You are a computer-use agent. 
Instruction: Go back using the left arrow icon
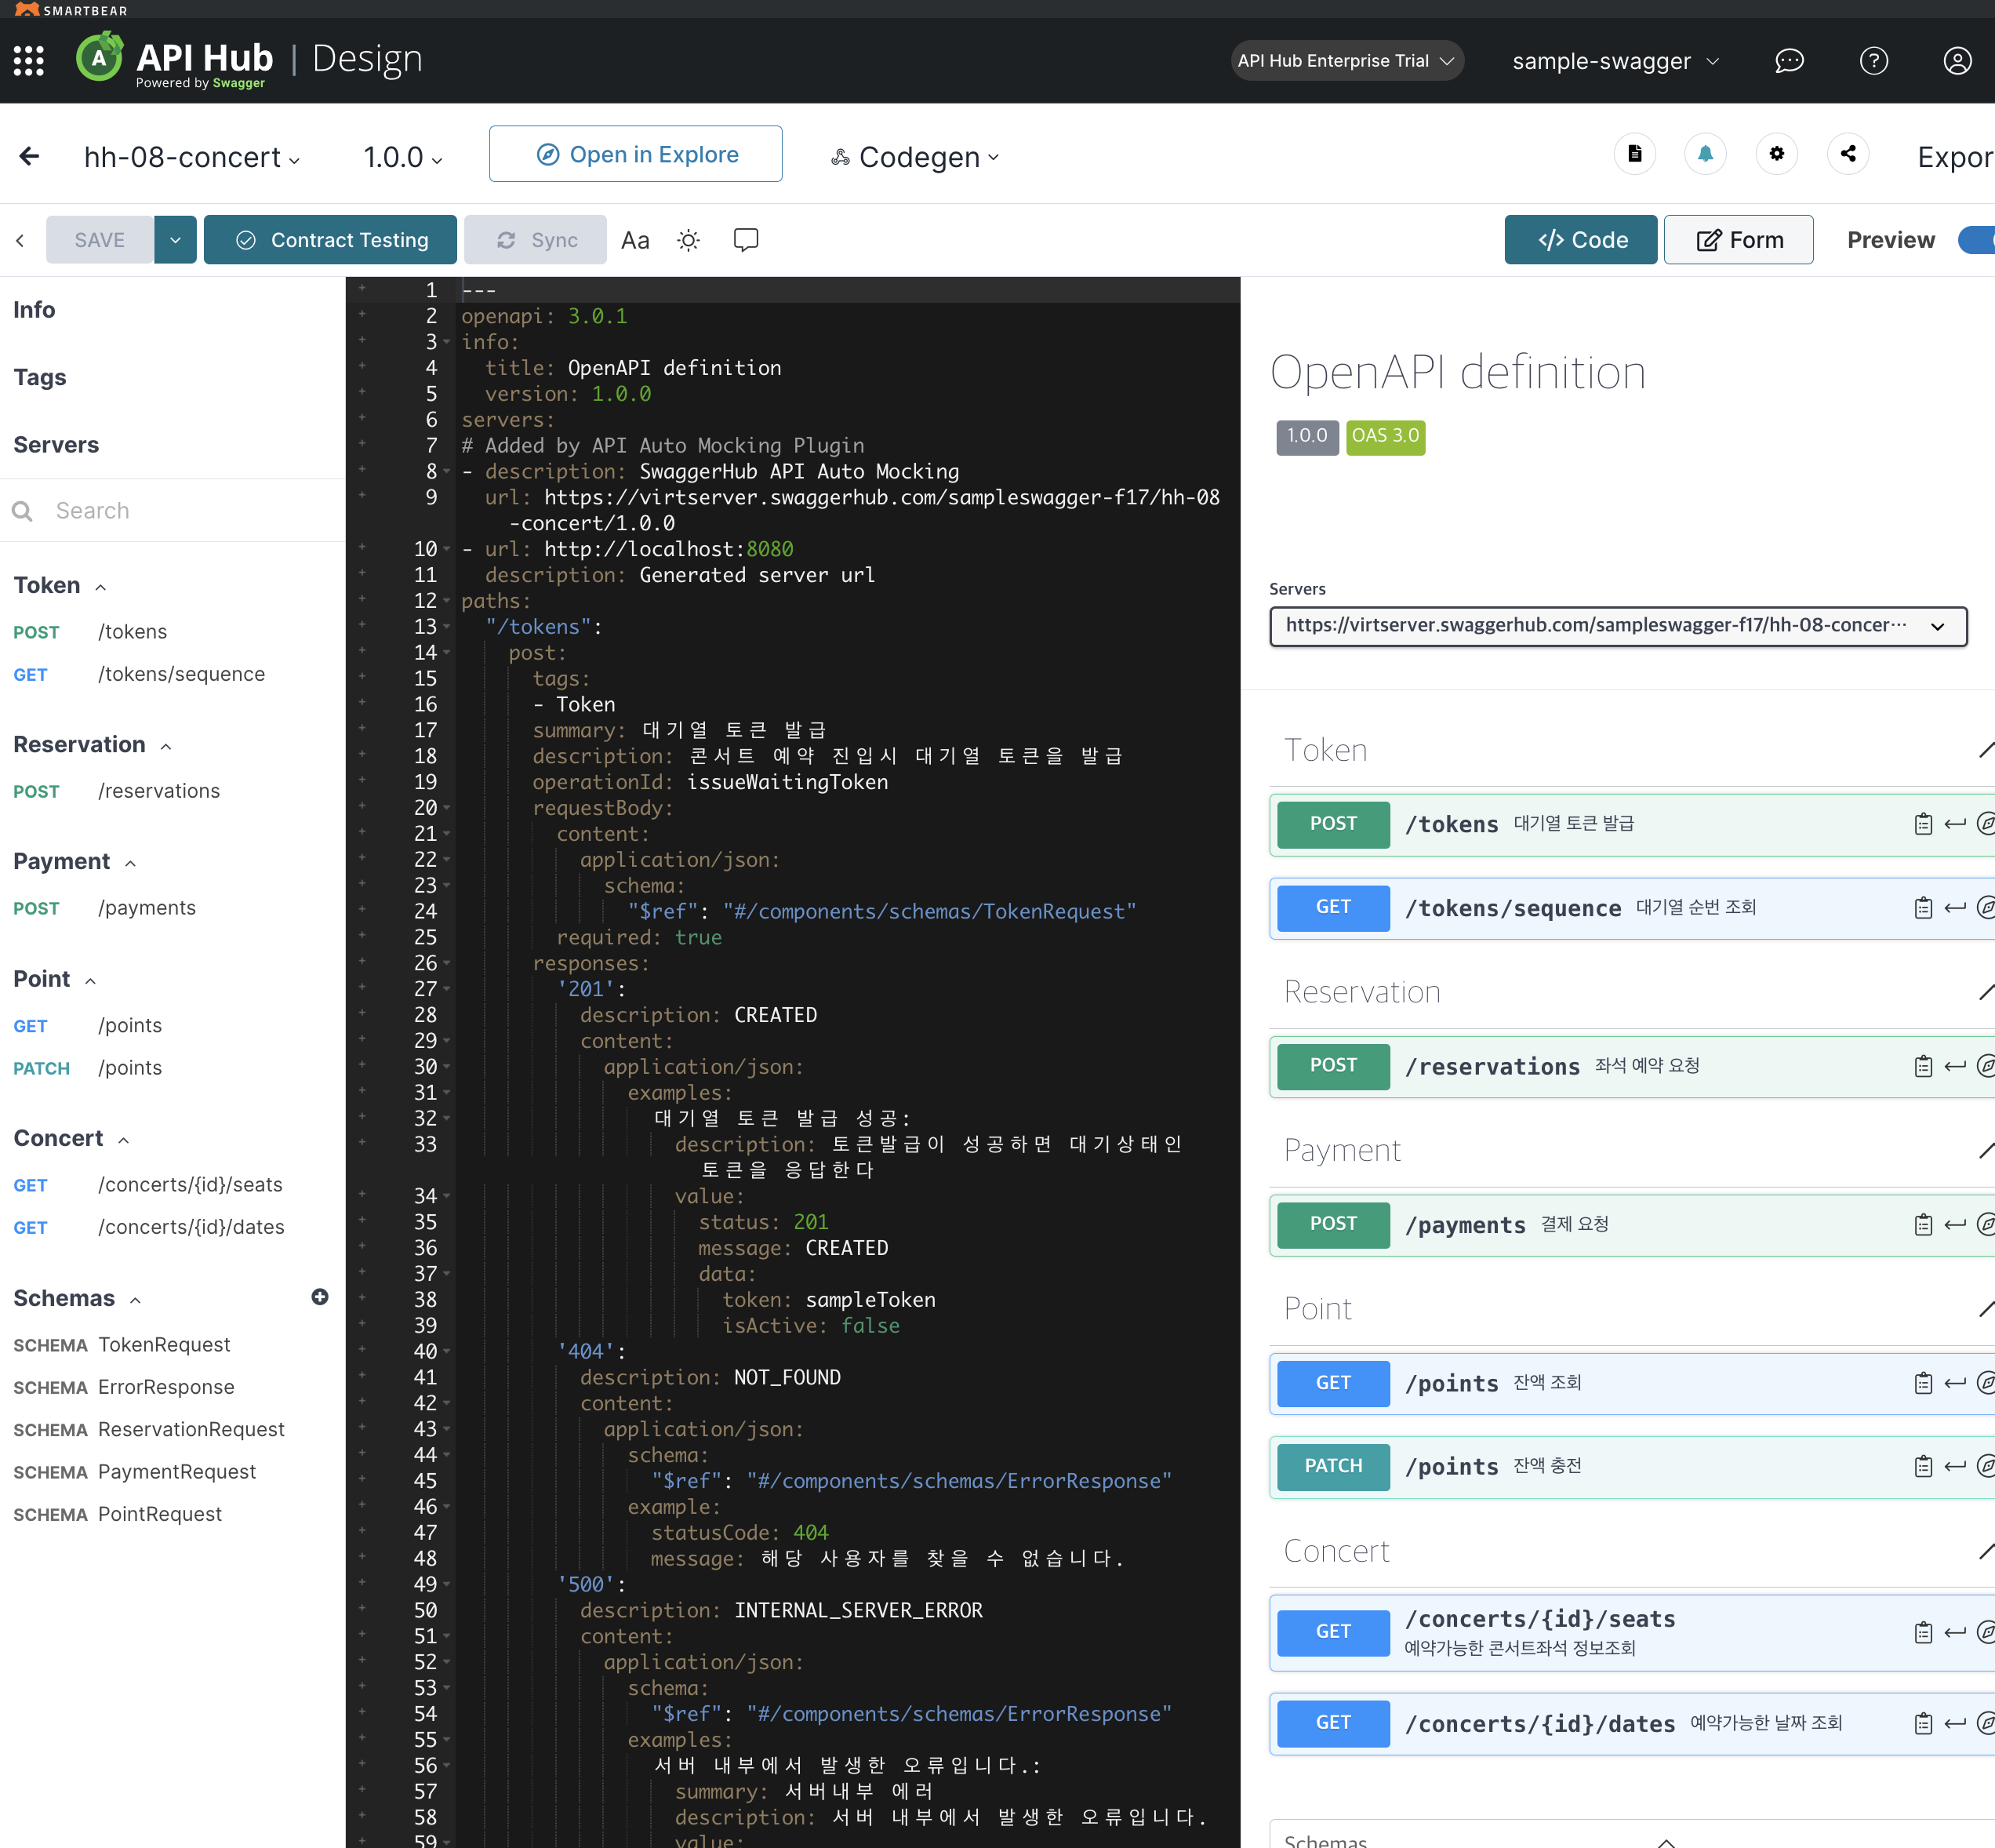tap(30, 156)
